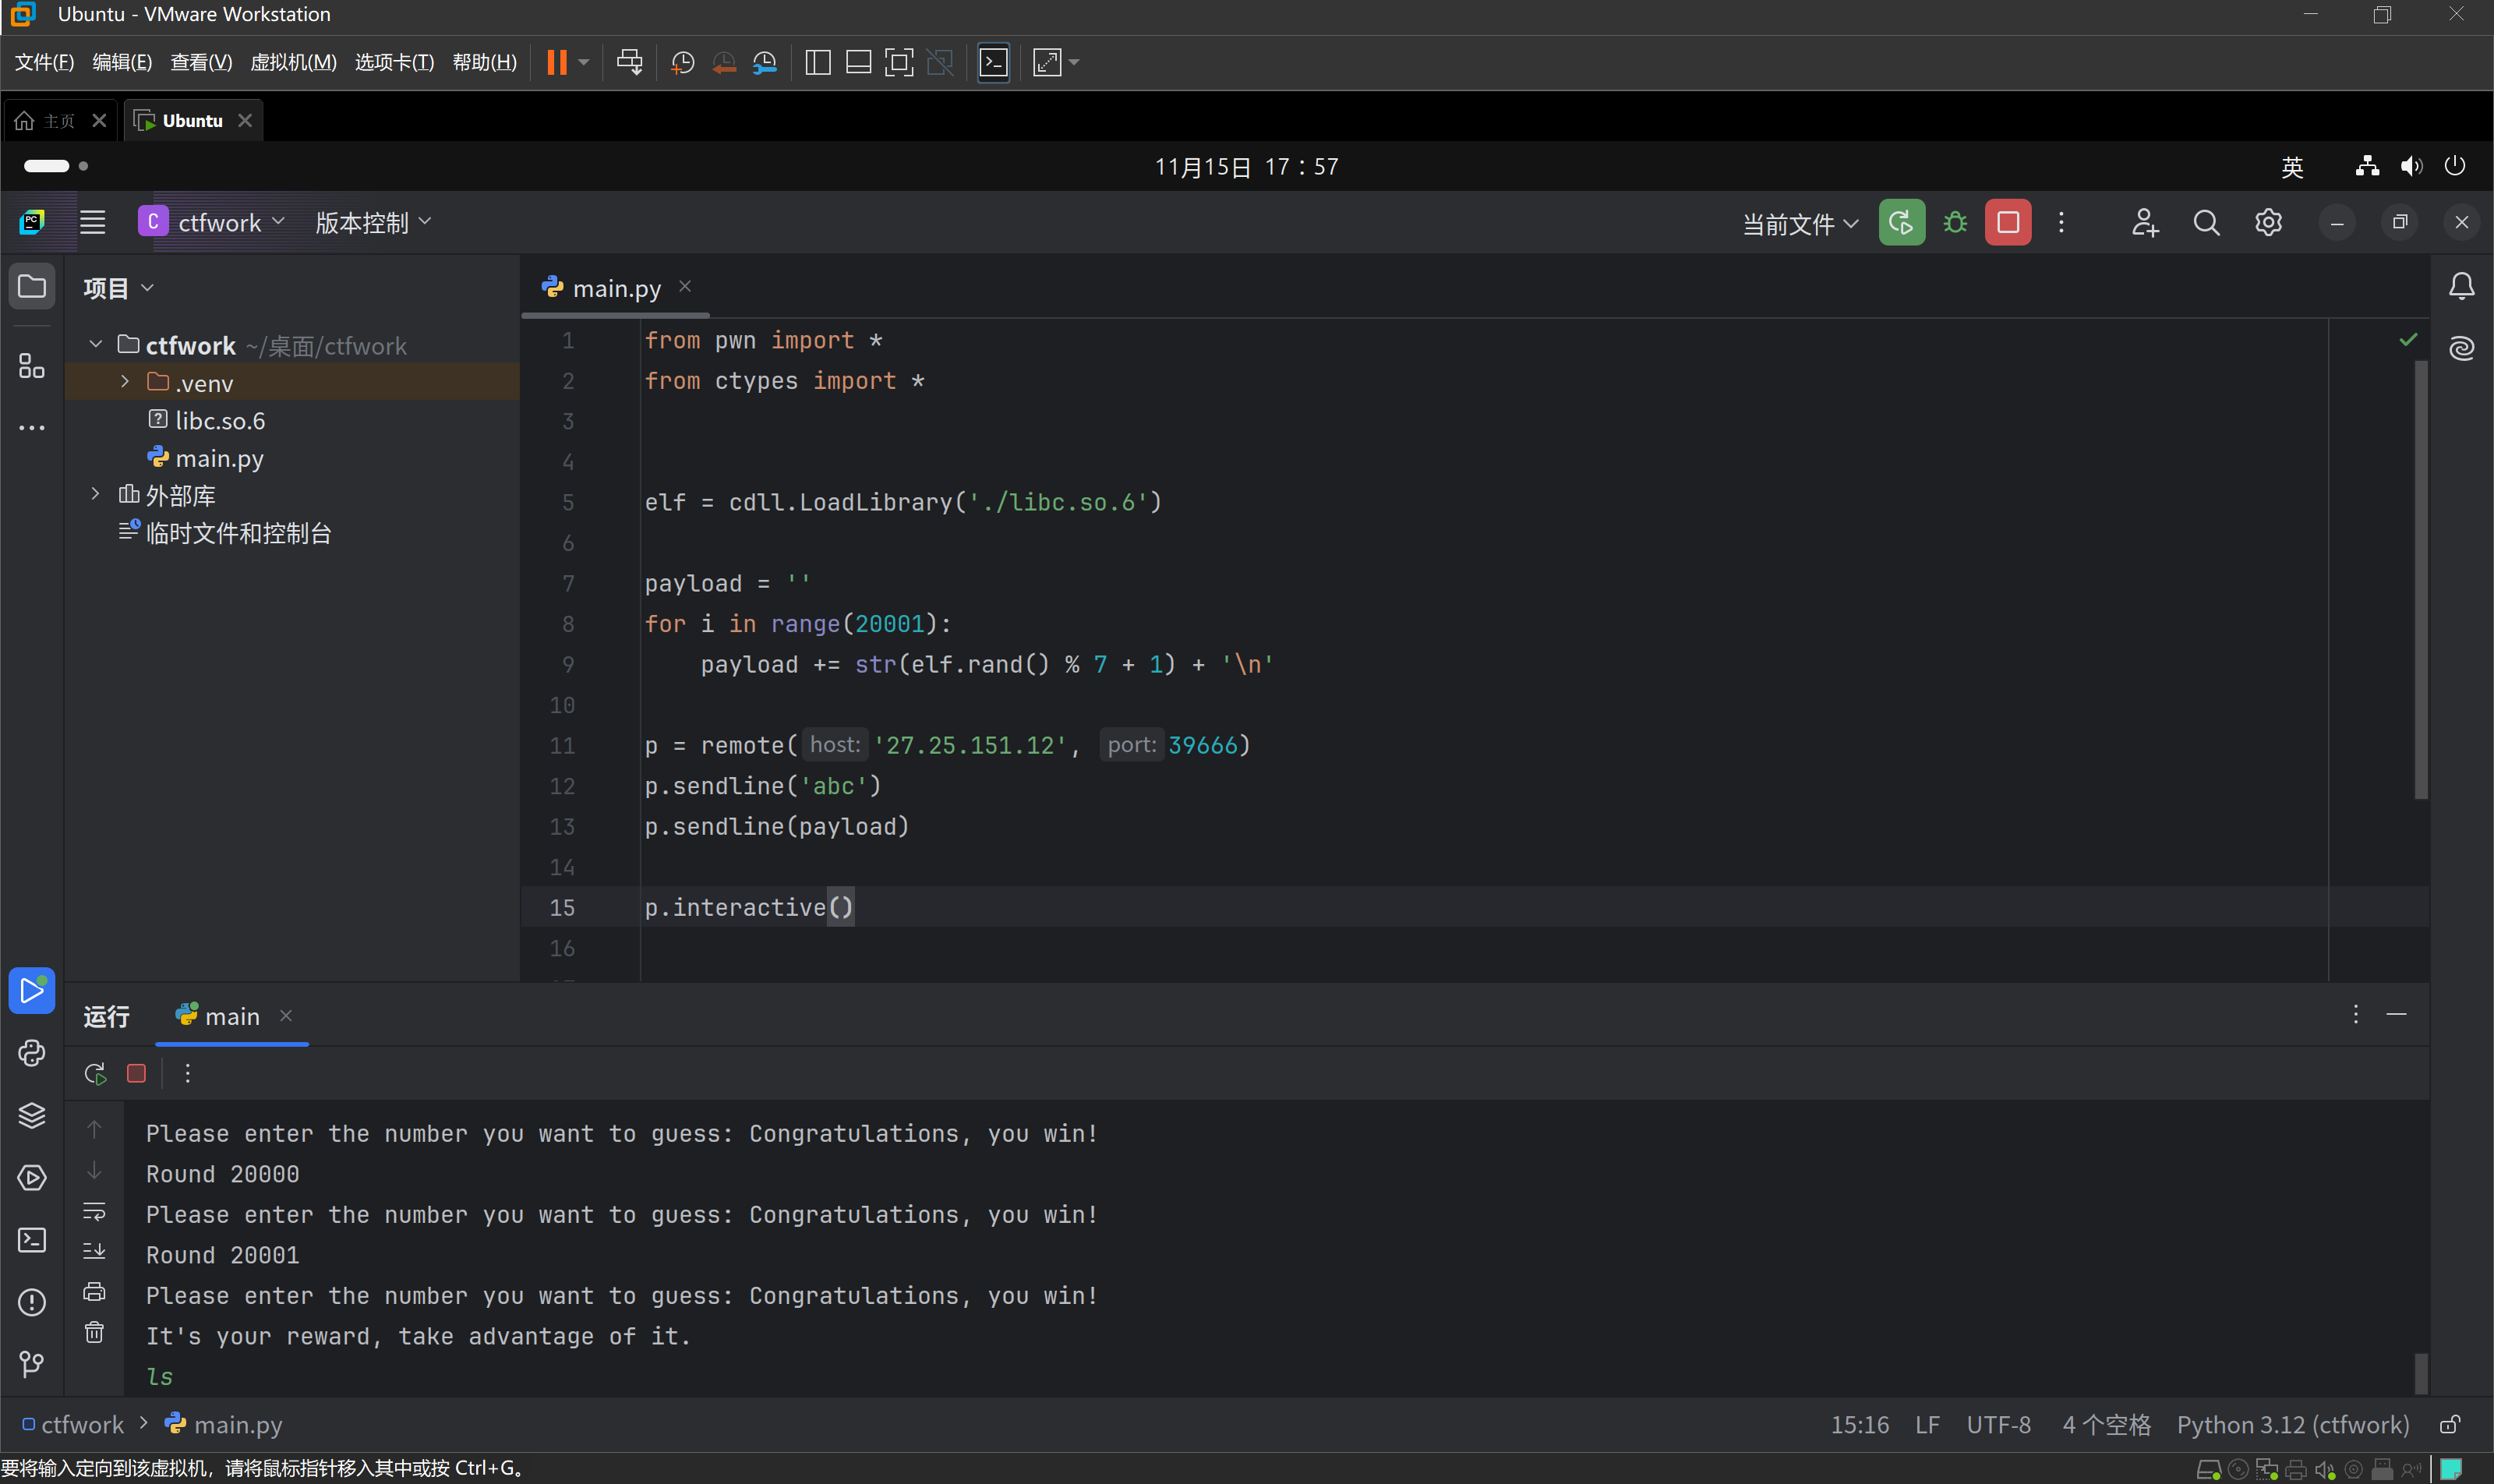2494x1484 pixels.
Task: Open Git version control tool window
Action: (x=32, y=1364)
